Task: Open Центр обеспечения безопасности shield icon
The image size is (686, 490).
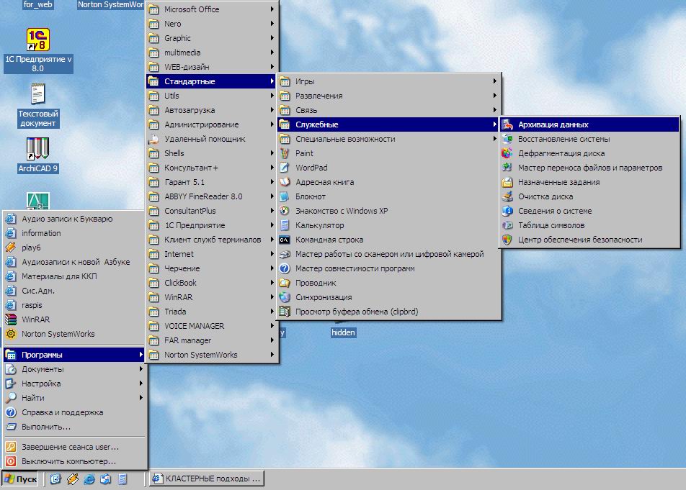Action: pyautogui.click(x=507, y=240)
